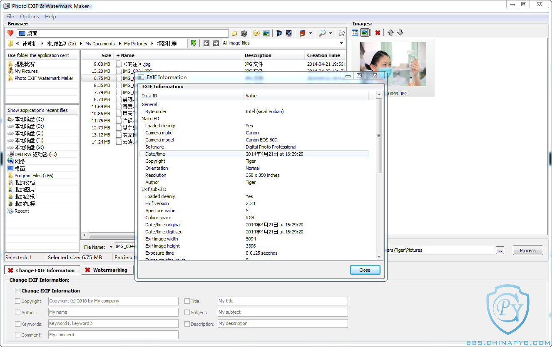
Task: Select the 《专注》.jpg file row
Action: [x=213, y=64]
